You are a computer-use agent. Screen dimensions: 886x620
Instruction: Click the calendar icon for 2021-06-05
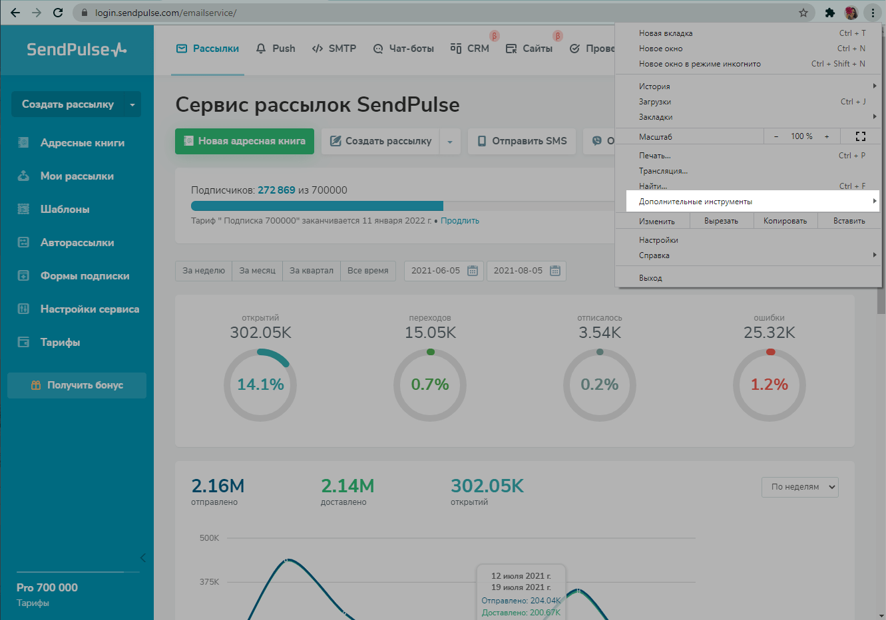pos(473,271)
